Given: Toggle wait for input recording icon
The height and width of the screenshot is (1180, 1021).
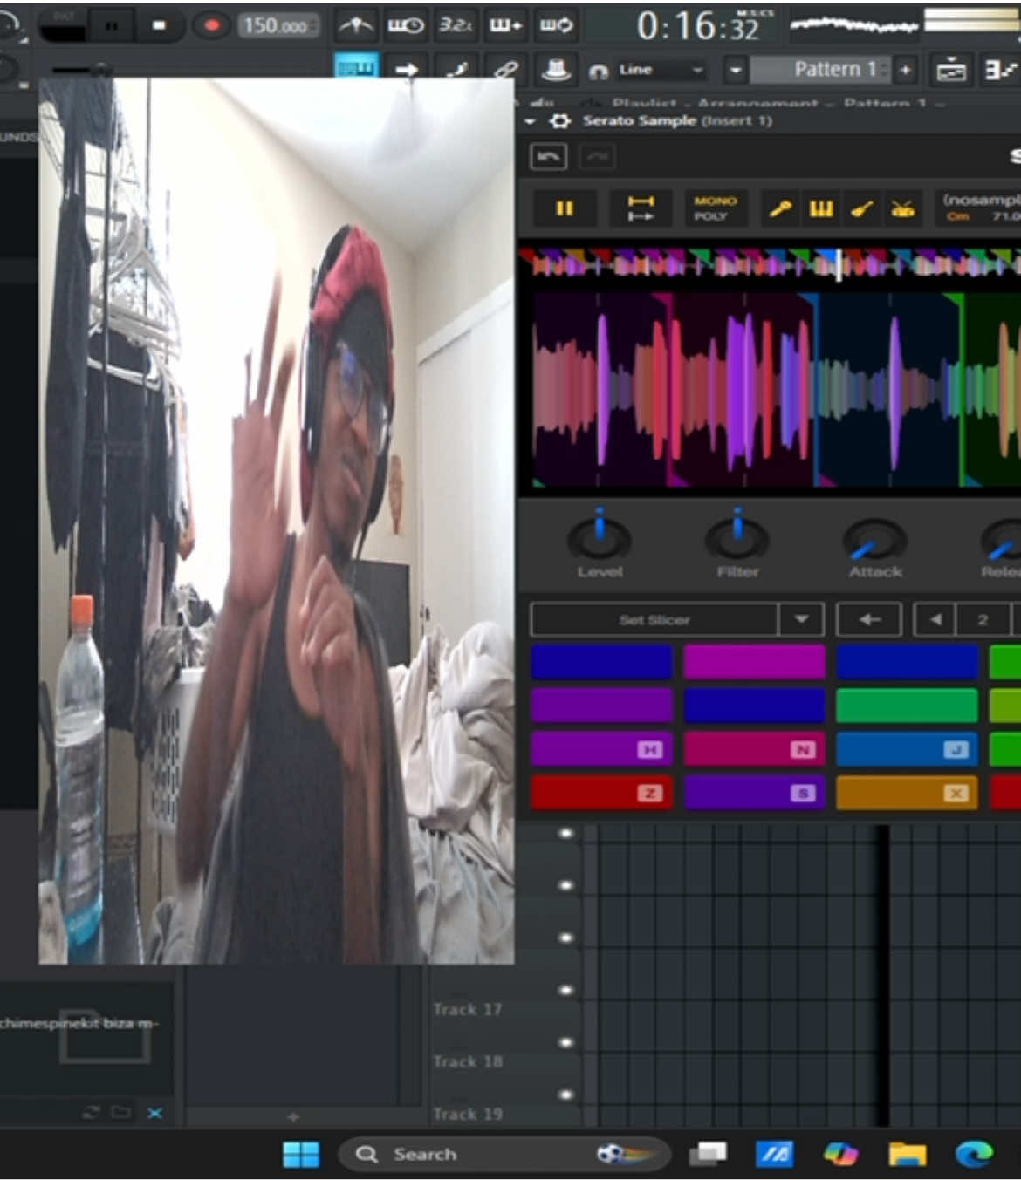Looking at the screenshot, I should [406, 25].
